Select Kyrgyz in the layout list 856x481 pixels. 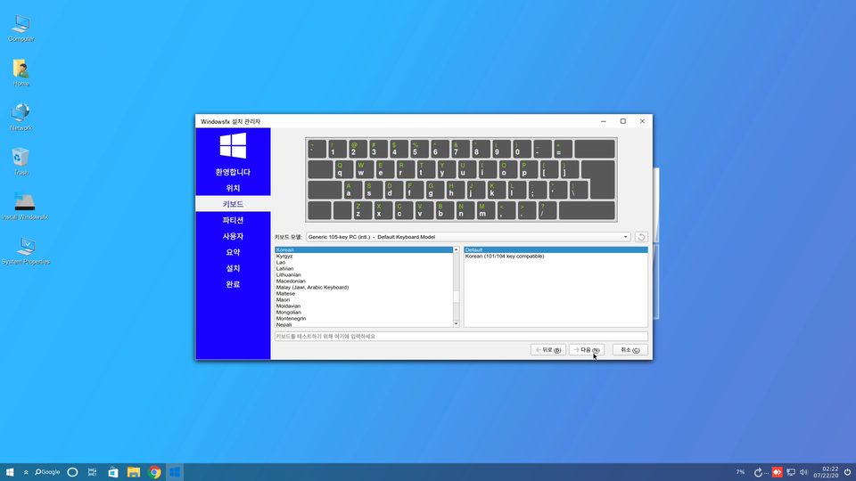click(364, 257)
